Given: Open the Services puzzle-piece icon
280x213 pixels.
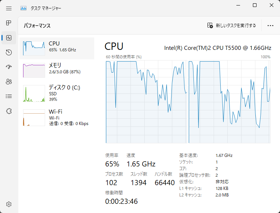Looking at the screenshot, I should coord(9,111).
